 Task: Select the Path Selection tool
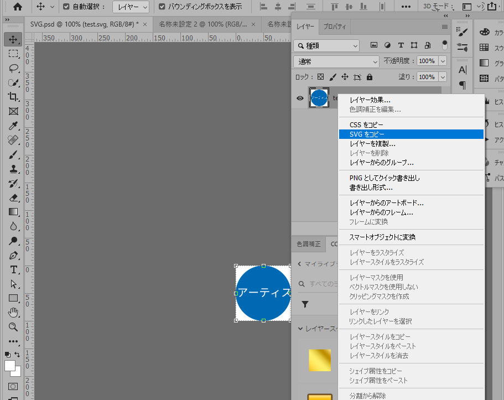click(x=13, y=284)
